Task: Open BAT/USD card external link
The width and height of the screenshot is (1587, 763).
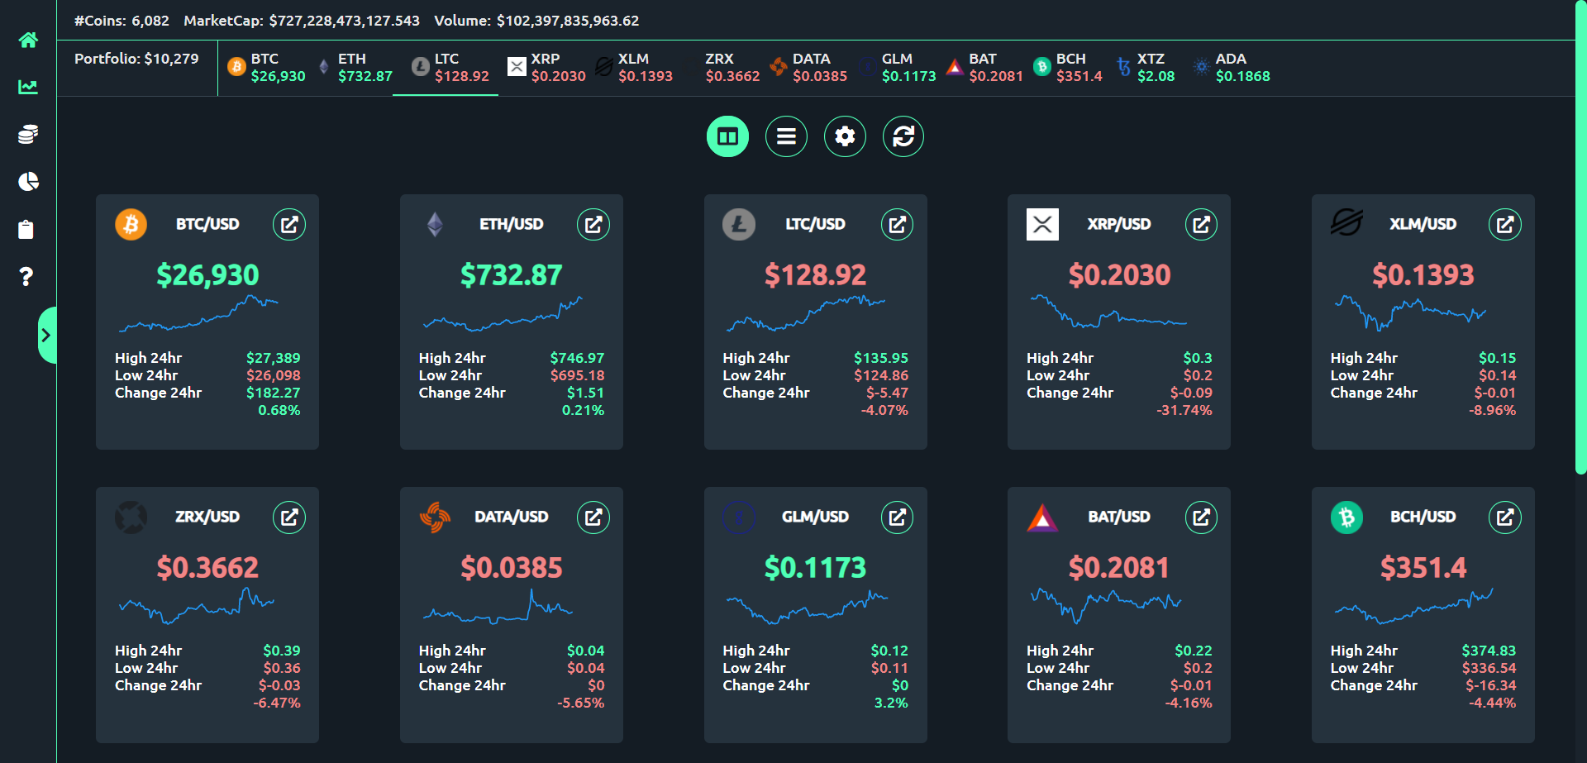Action: pos(1202,517)
